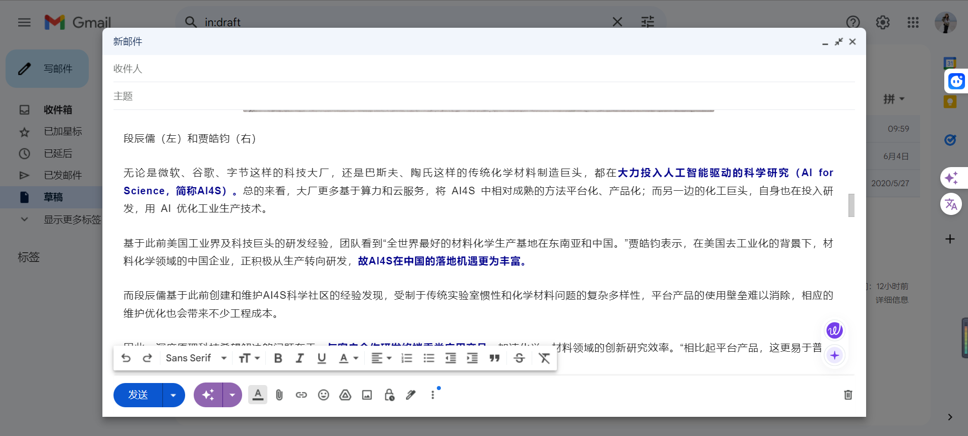
Task: Open the text color picker
Action: click(x=348, y=358)
